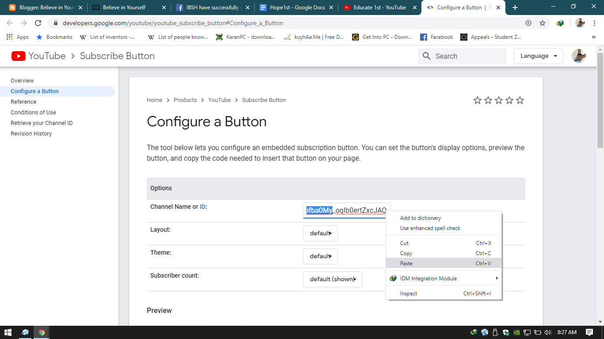Reload the current page

[x=38, y=23]
